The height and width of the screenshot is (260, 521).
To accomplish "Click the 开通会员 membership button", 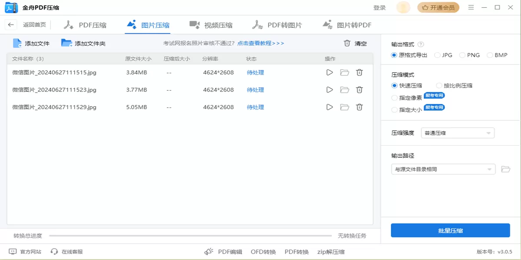I will click(x=438, y=7).
